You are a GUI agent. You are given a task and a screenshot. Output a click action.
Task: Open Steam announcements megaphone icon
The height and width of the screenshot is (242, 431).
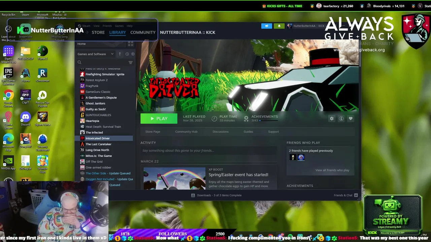coord(266,26)
